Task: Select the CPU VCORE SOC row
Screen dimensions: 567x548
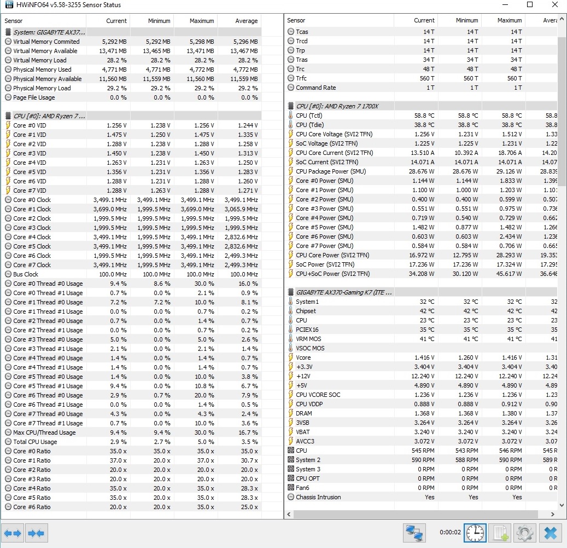Action: point(421,395)
